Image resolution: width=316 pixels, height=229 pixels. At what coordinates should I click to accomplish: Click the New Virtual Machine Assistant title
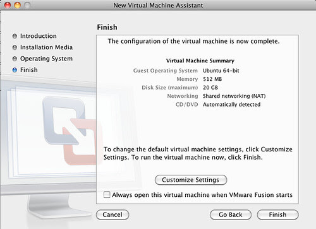[158, 5]
